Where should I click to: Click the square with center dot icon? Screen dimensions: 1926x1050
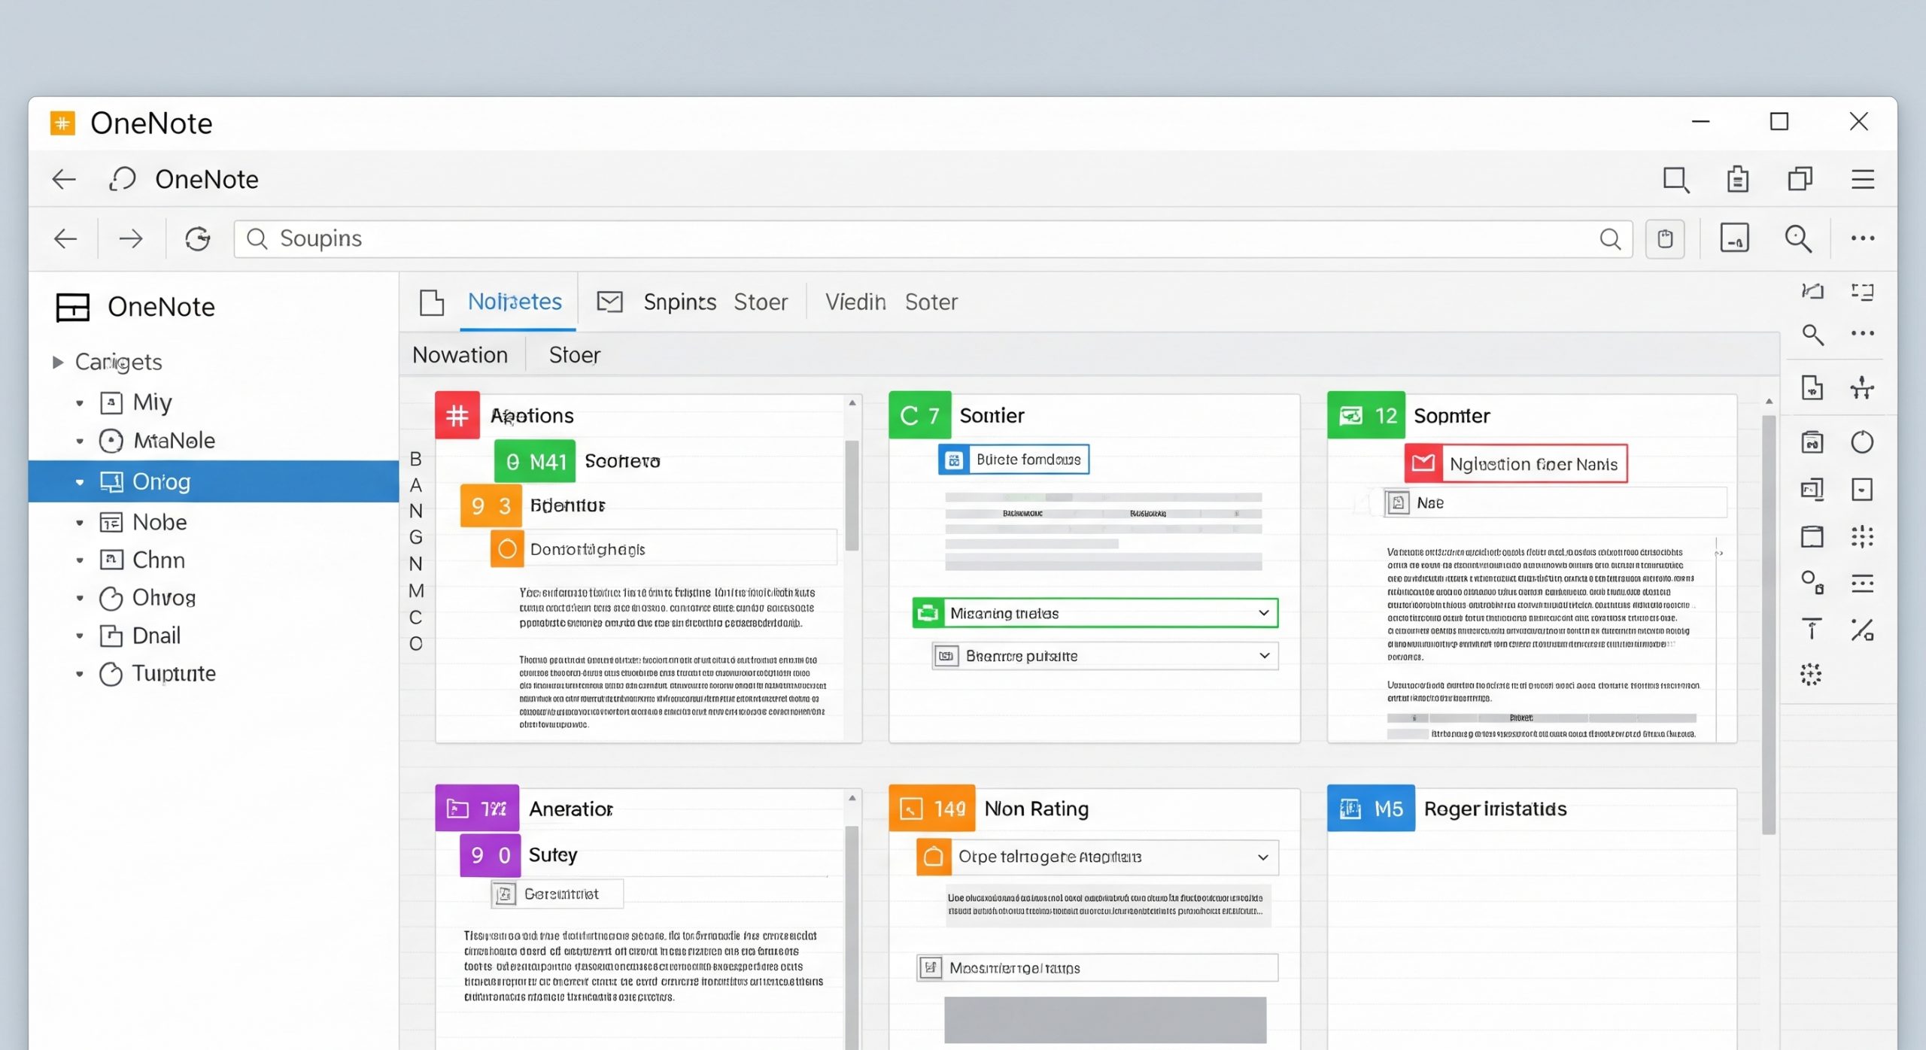click(x=1862, y=490)
